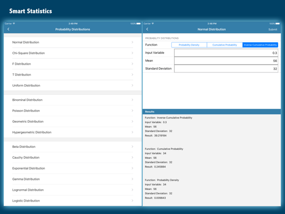Open Binominal Distribution chevron

coord(132,100)
